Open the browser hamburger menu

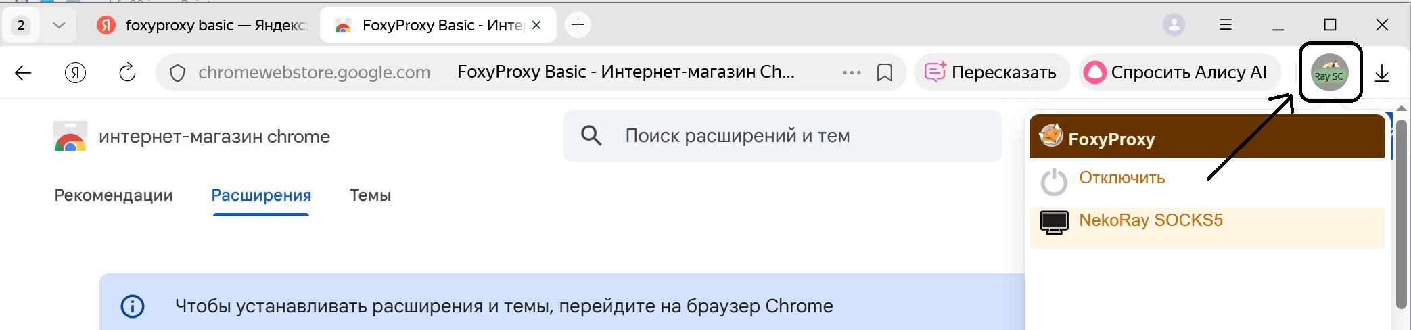coord(1225,25)
